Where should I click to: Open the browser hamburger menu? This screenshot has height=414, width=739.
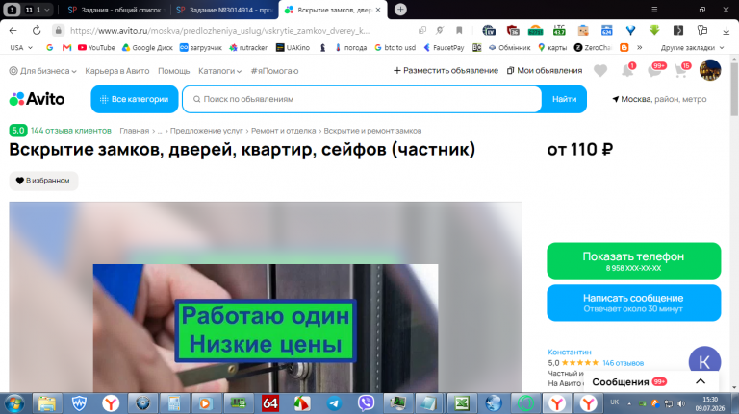pos(654,10)
